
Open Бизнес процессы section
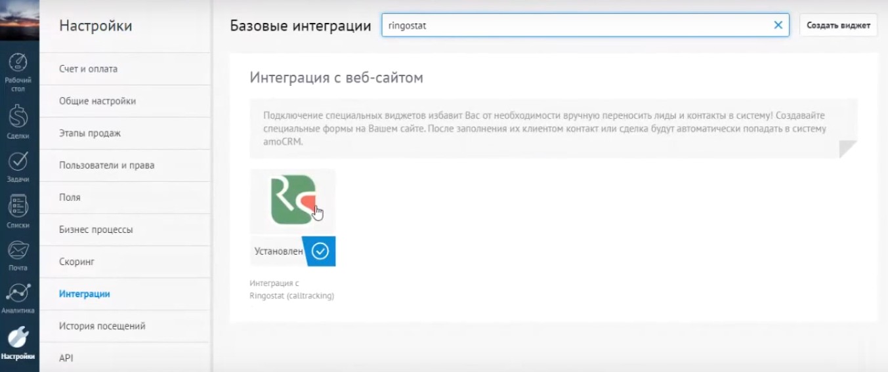(x=125, y=230)
